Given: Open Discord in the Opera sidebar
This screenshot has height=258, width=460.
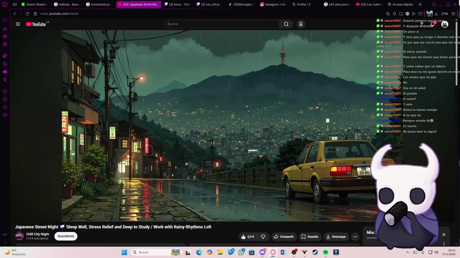Looking at the screenshot, I should point(5,72).
